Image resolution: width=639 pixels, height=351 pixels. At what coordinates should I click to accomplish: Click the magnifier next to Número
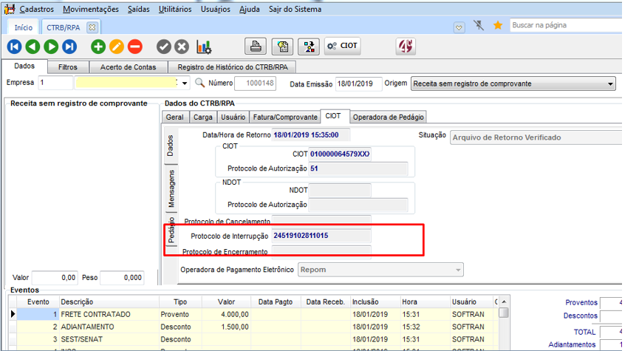(x=199, y=83)
